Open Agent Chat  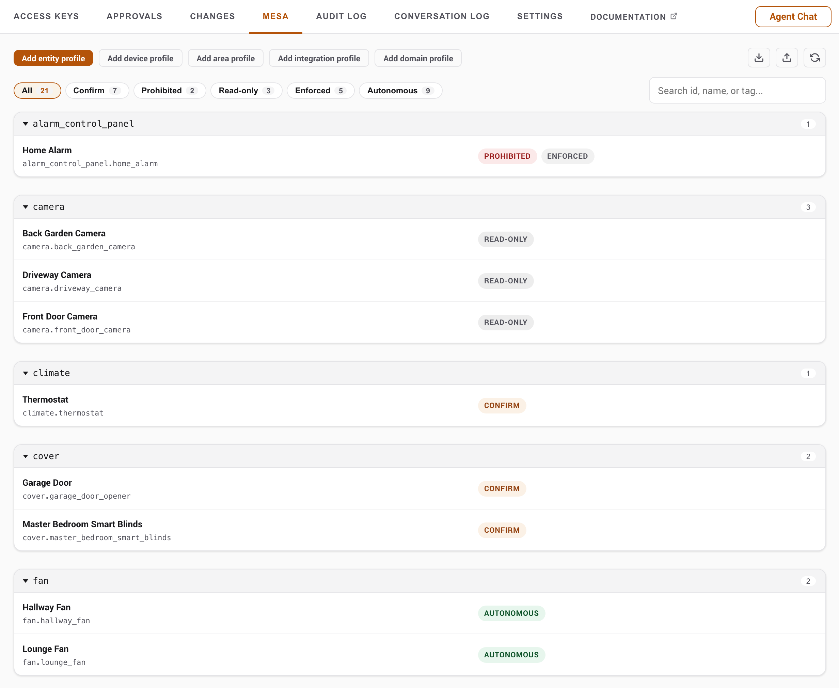(793, 17)
